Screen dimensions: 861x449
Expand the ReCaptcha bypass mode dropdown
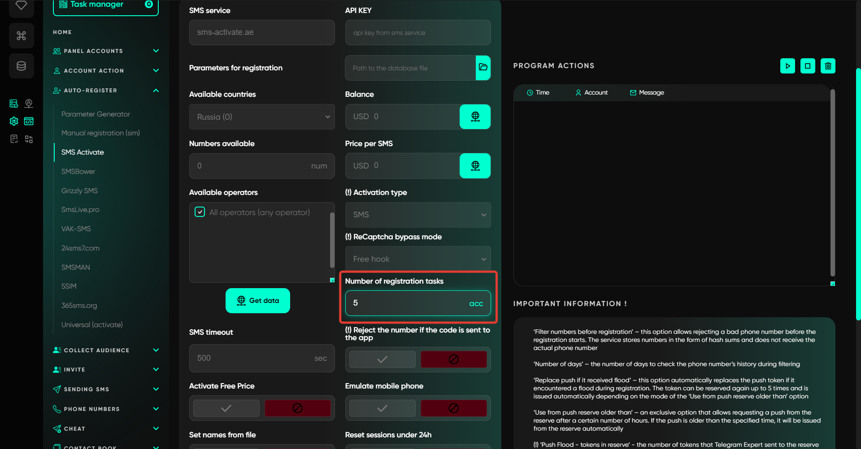coord(417,259)
